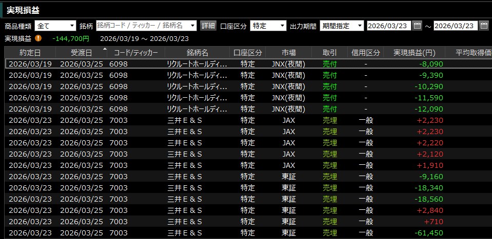Open the 銘柄 code/ticker combo box
This screenshot has width=492, height=239.
193,26
